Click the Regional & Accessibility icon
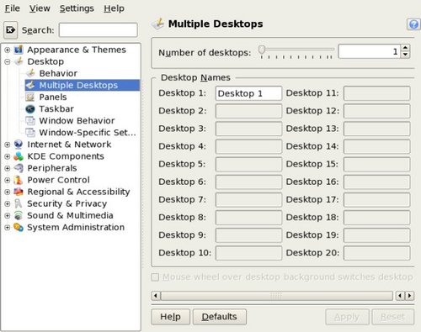The image size is (421, 332). click(x=19, y=192)
